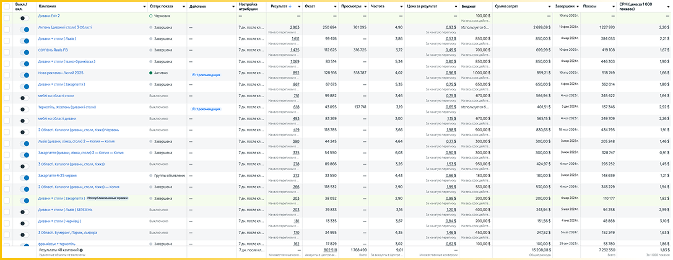
Task: Click the budget value 1 000,00 $
Action: [x=482, y=73]
